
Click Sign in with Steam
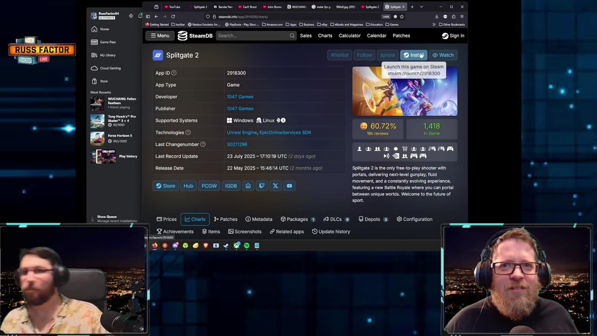[453, 35]
